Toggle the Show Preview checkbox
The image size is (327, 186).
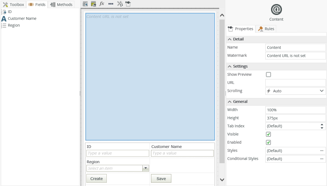point(268,74)
